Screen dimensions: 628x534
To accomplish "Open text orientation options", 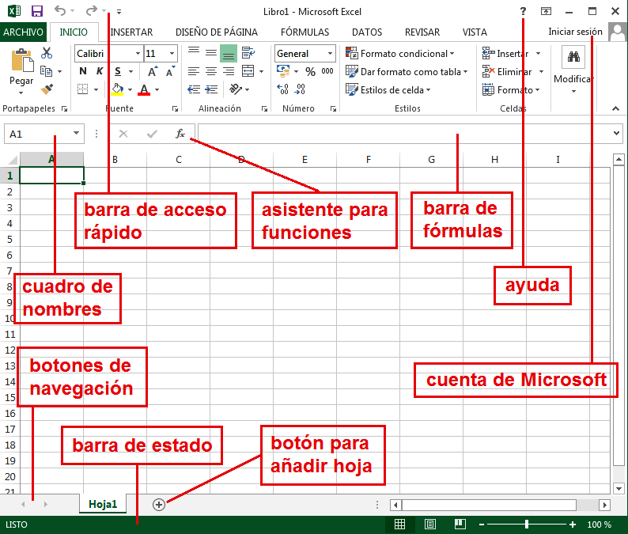I will tap(236, 89).
